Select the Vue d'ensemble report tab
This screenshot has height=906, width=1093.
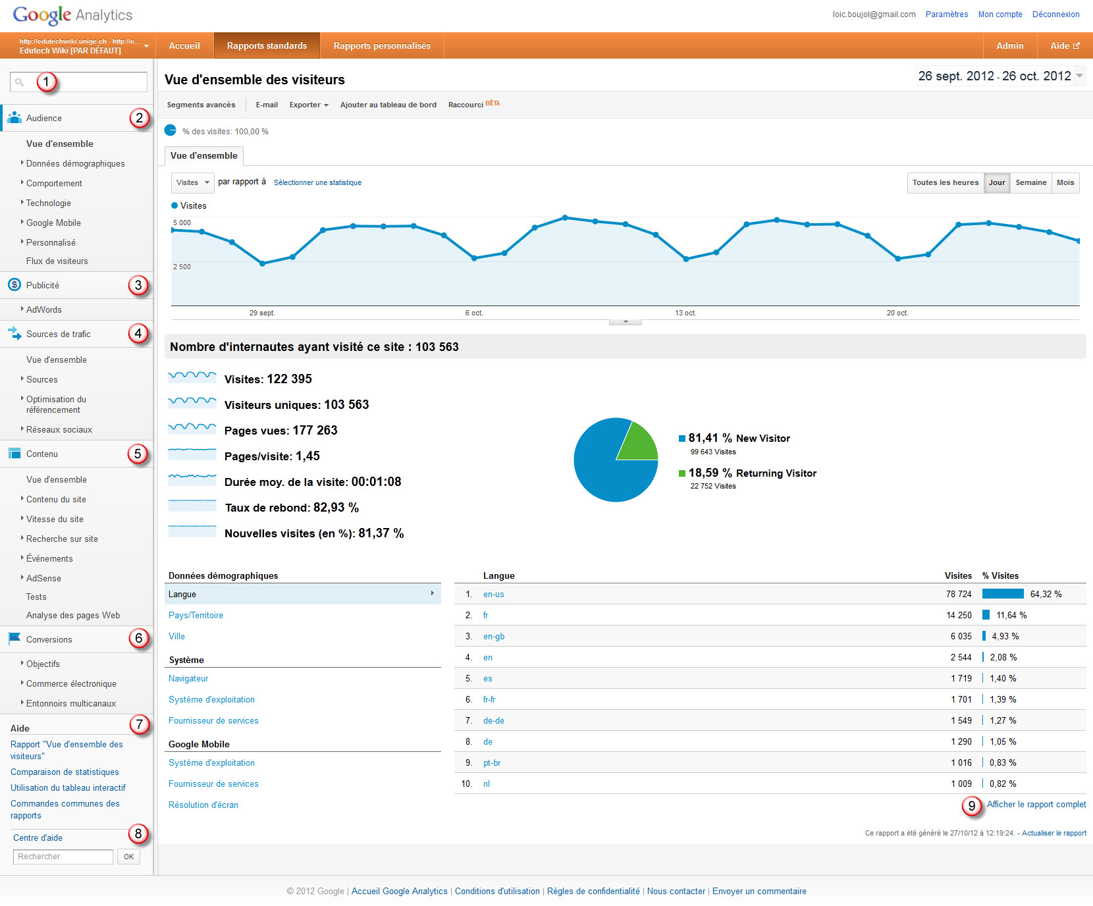tap(203, 155)
